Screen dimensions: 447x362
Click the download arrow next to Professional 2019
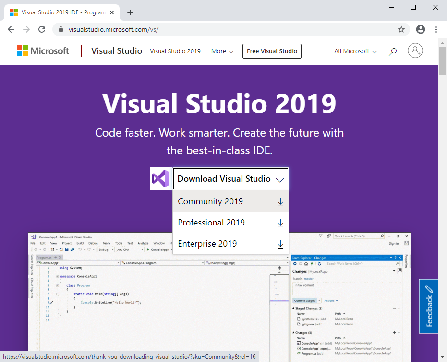tap(280, 223)
